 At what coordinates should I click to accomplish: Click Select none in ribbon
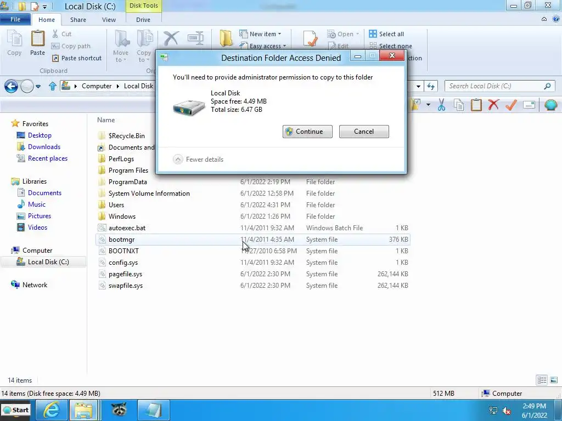391,46
